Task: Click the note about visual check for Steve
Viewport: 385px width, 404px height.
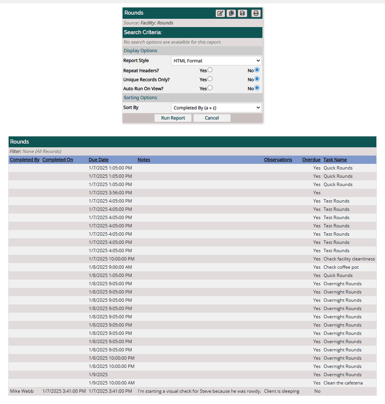Action: pos(200,391)
